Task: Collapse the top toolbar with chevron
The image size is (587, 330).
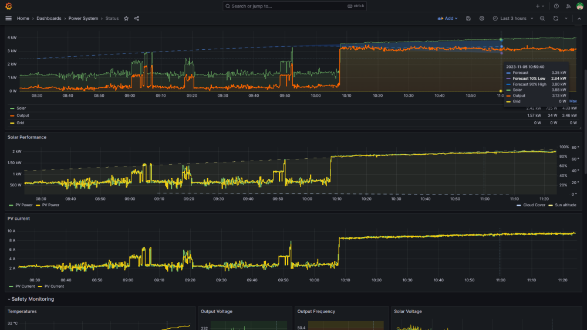Action: [x=579, y=18]
